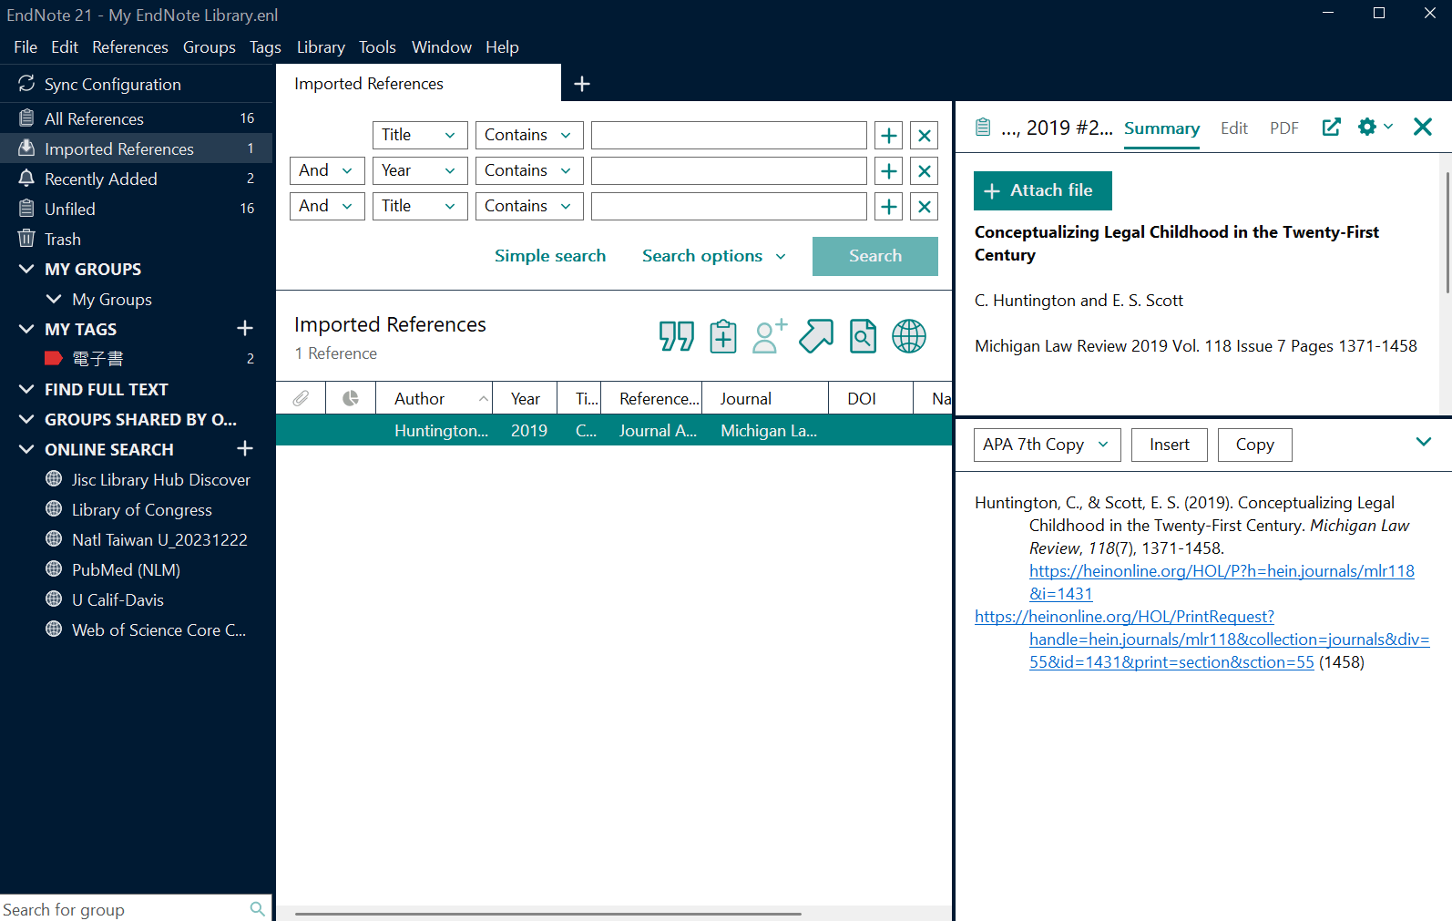This screenshot has height=921, width=1452.
Task: Open reference in new window icon
Action: (x=1331, y=128)
